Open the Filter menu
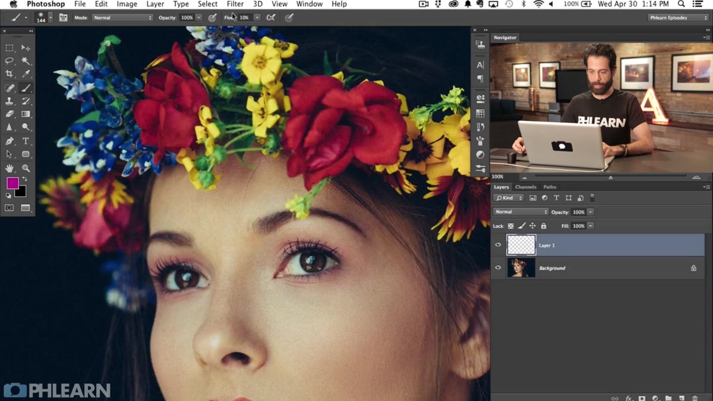Screen dimensions: 713x401 pyautogui.click(x=235, y=4)
